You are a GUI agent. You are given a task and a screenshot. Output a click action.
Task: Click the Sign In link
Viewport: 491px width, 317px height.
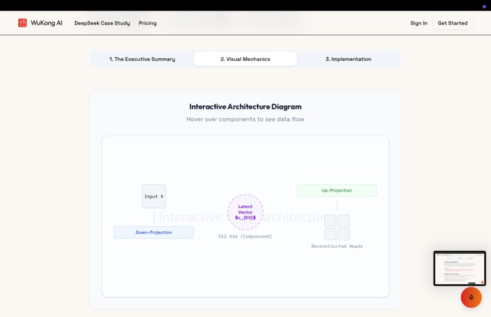[419, 23]
